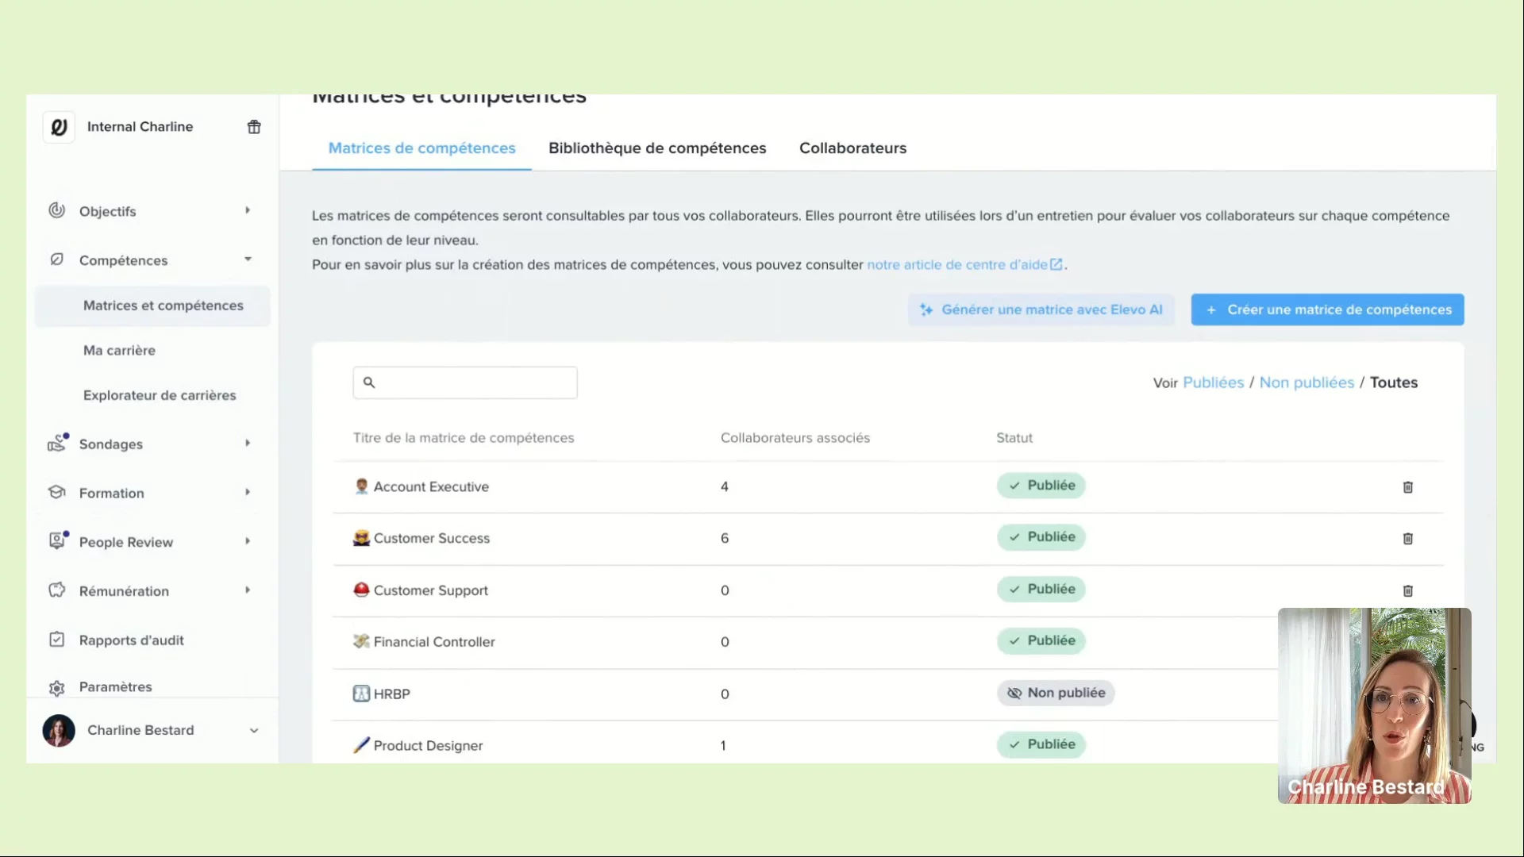Click the Formation graduation cap icon

coord(56,492)
